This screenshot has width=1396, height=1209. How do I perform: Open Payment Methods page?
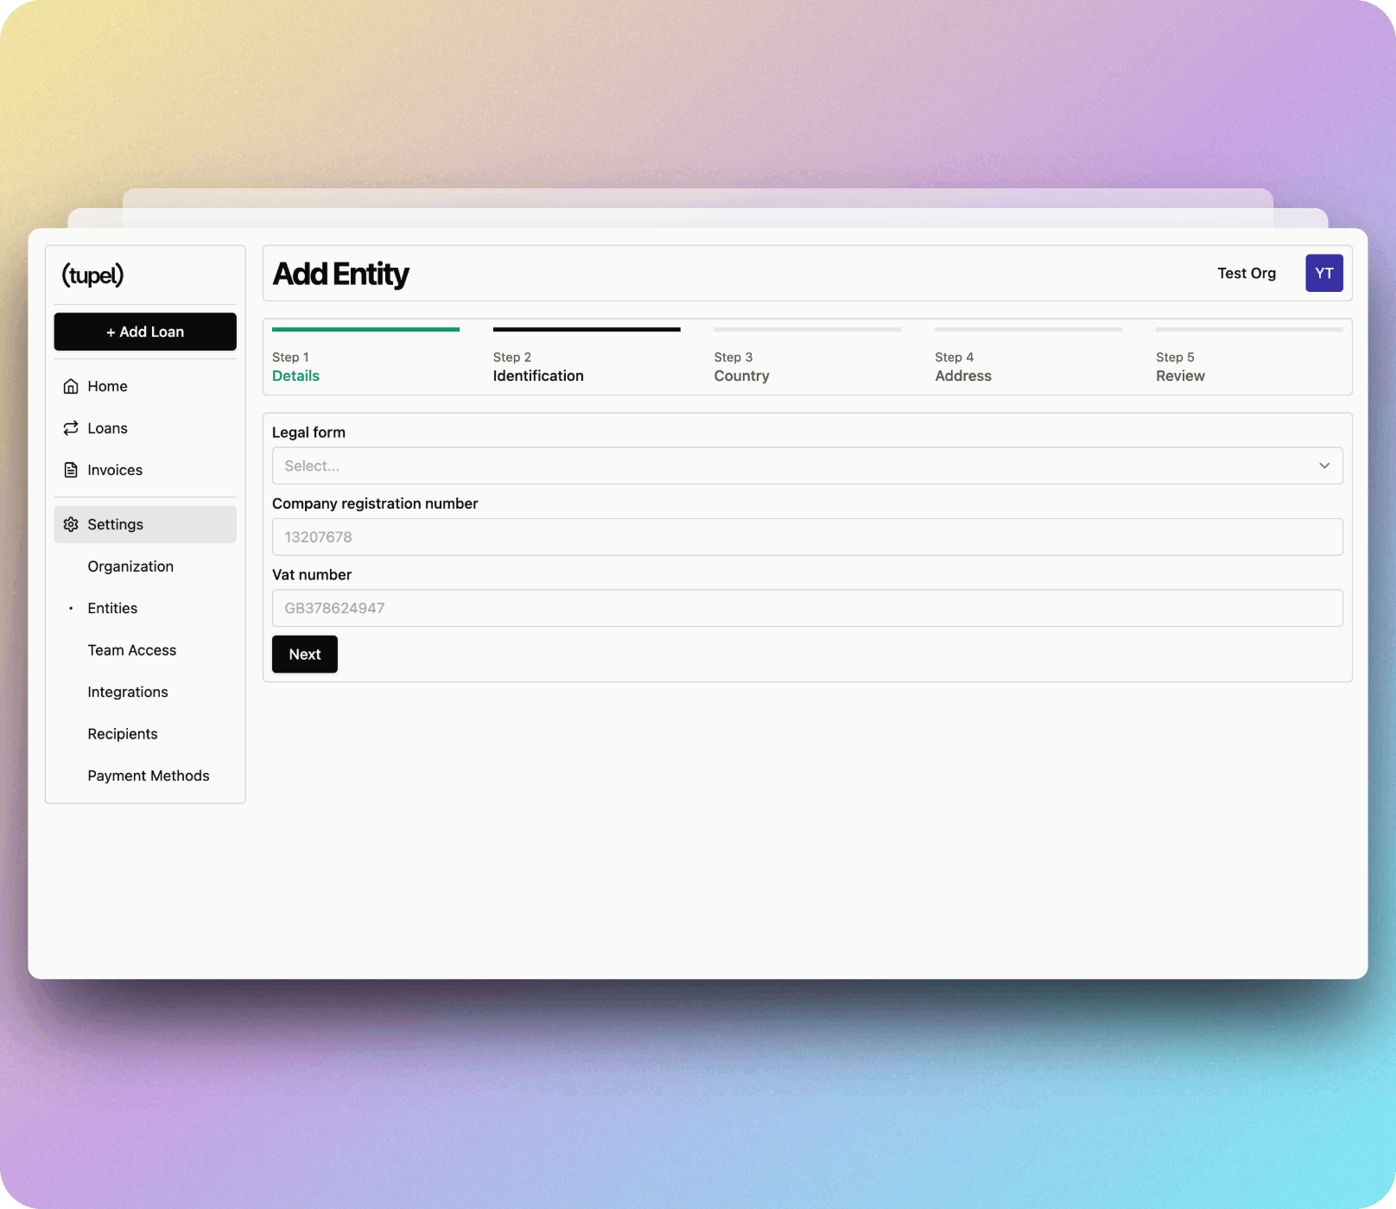click(x=148, y=775)
